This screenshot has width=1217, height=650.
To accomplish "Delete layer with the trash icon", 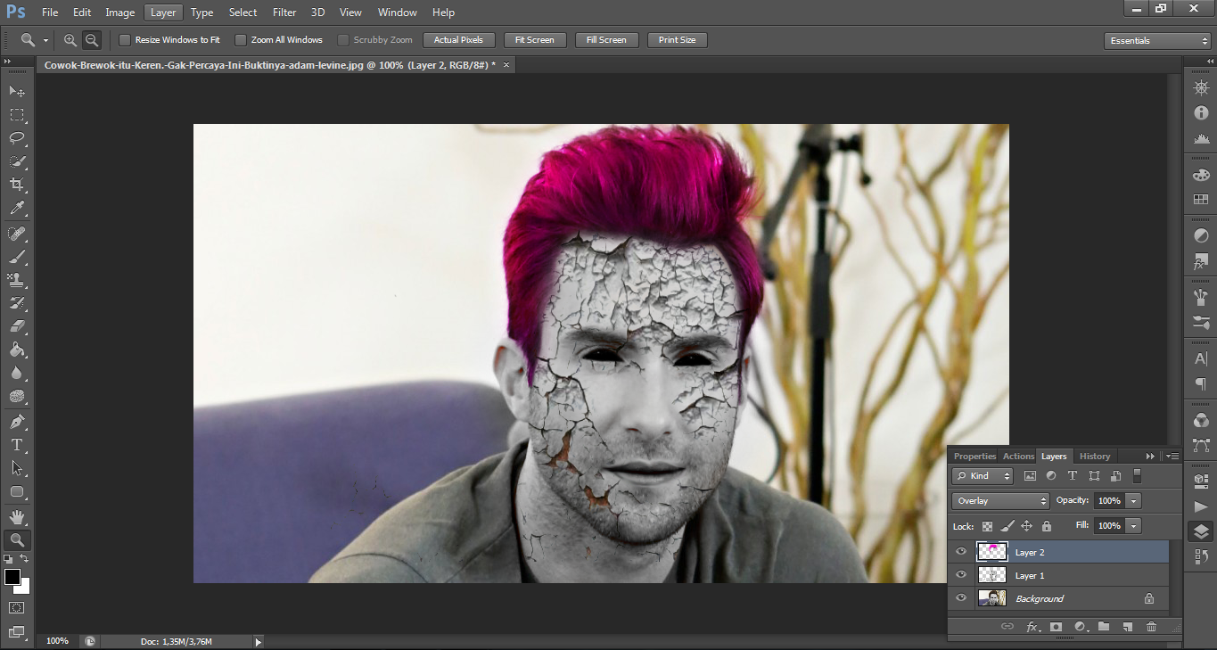I will (x=1151, y=627).
